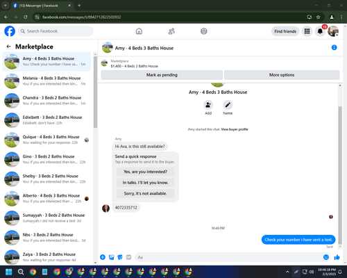This screenshot has height=278, width=347.
Task: Open Chandra 3 Beds 2 Baths conversation
Action: [46, 101]
